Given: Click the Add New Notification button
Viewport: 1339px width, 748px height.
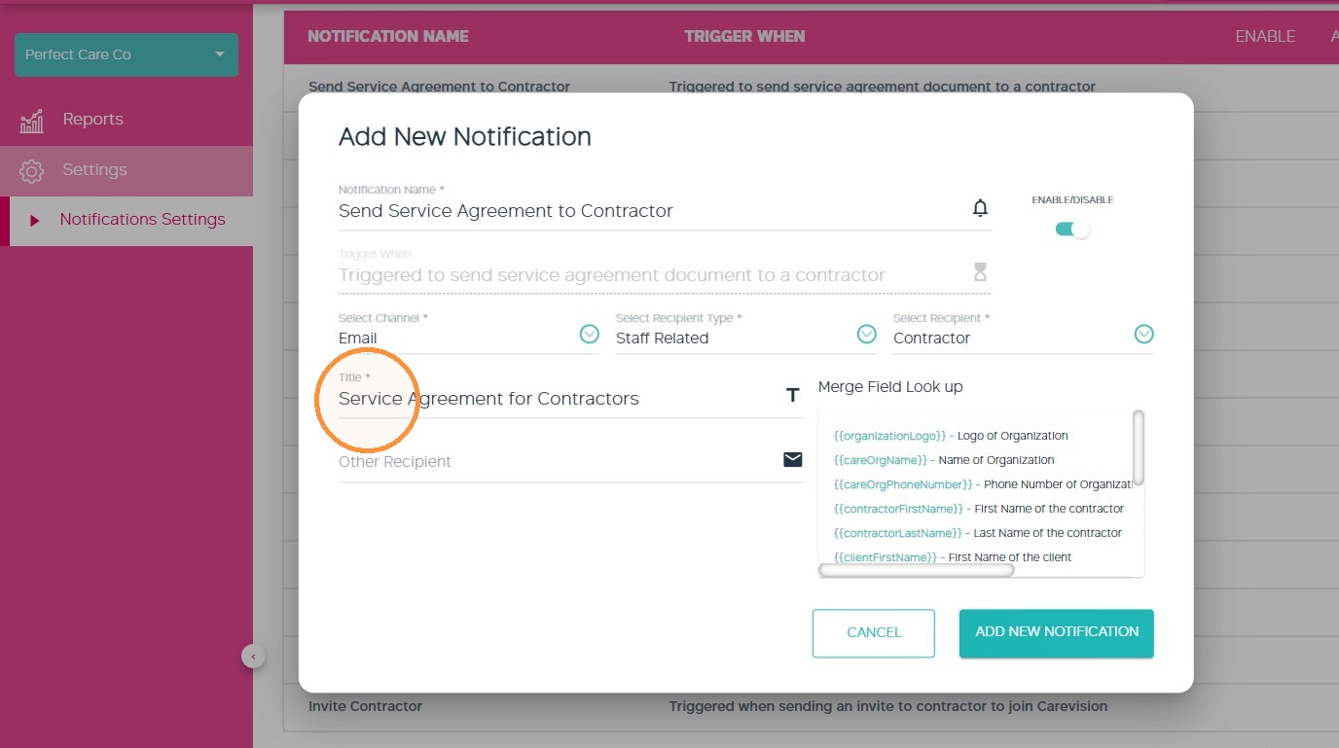Looking at the screenshot, I should 1057,633.
